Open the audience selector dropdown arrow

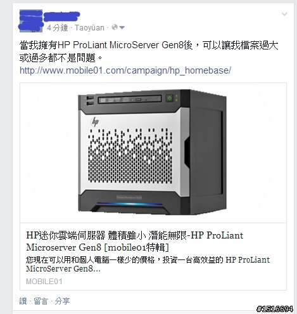(122, 27)
